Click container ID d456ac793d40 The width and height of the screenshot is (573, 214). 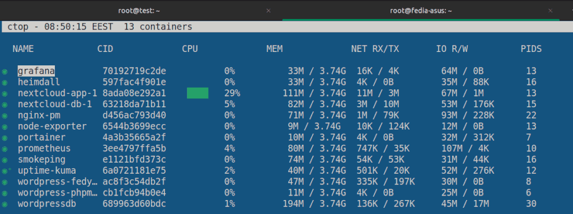134,116
